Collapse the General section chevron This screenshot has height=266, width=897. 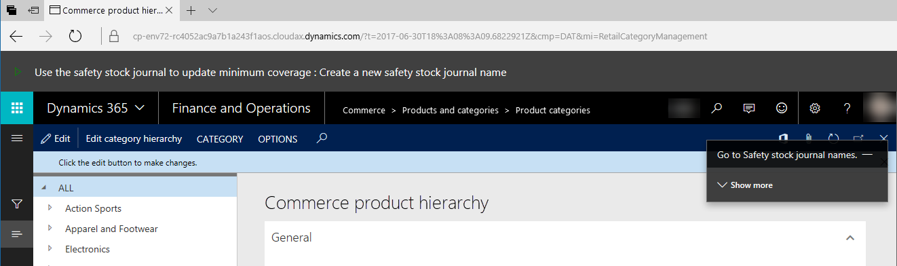(x=850, y=237)
